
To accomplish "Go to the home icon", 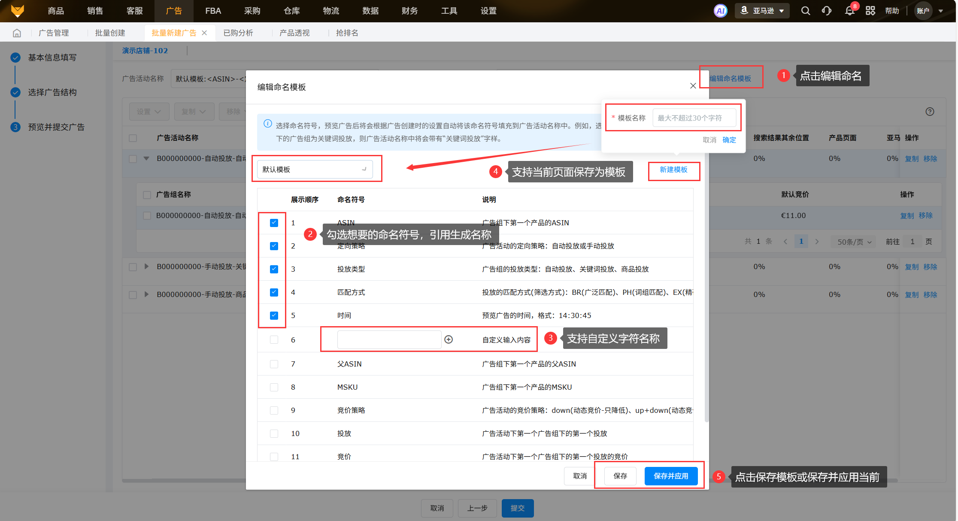I will tap(17, 33).
